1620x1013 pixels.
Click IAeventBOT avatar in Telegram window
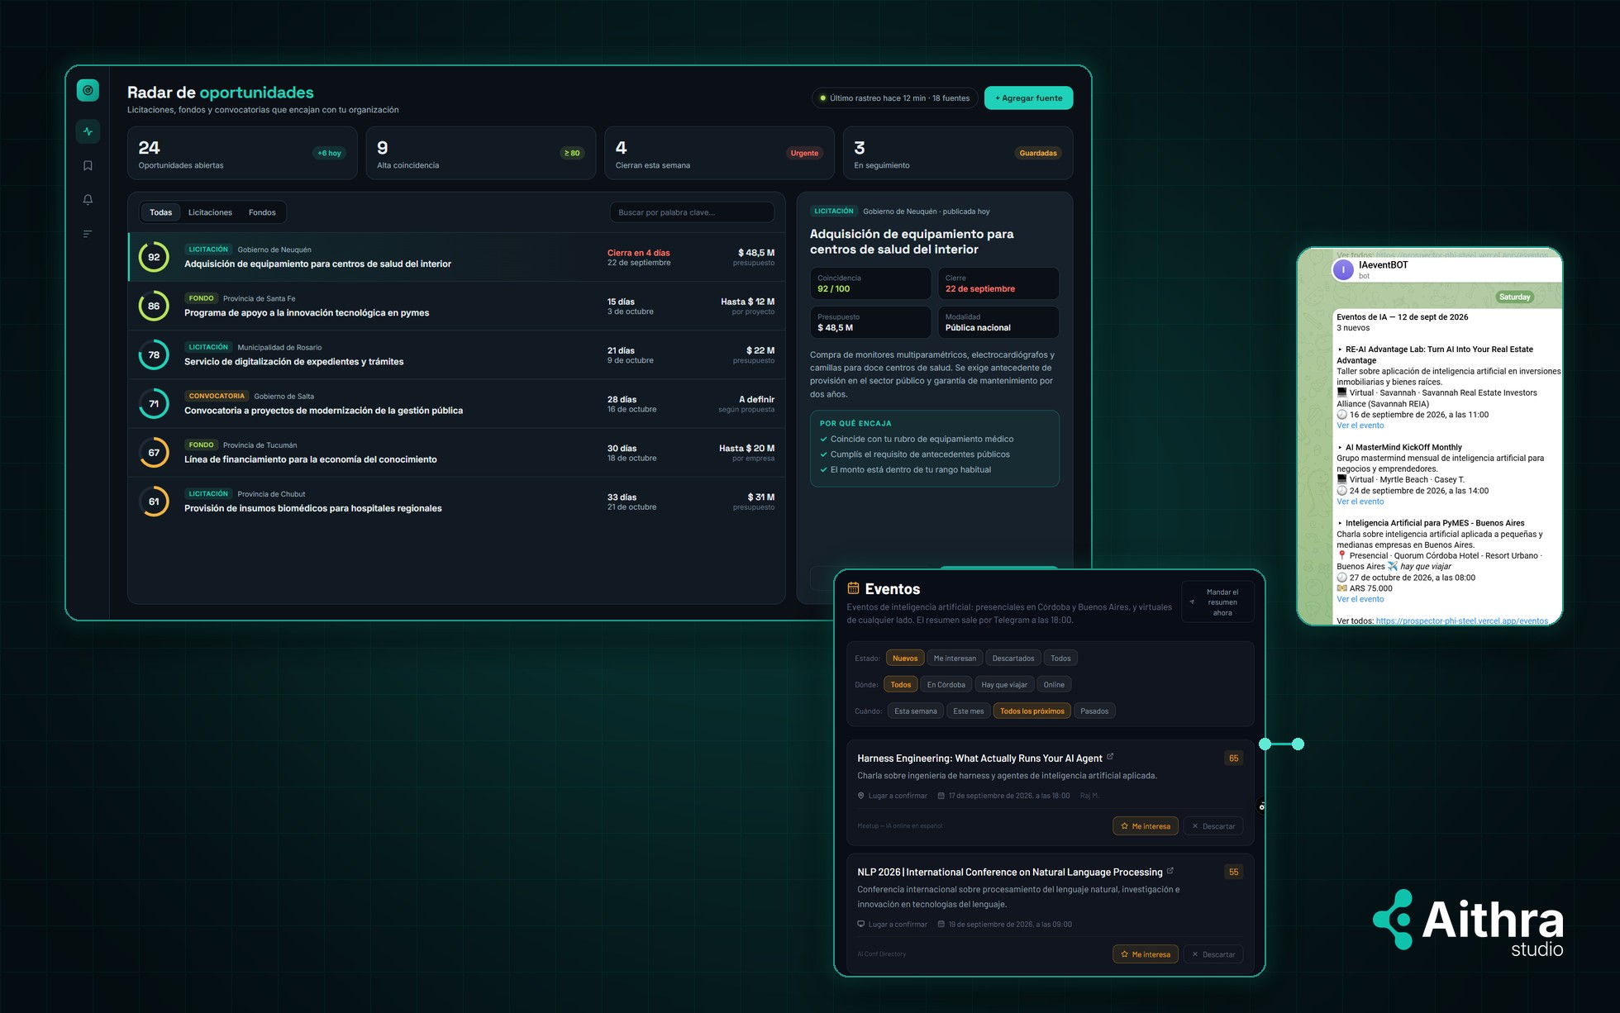(x=1344, y=269)
